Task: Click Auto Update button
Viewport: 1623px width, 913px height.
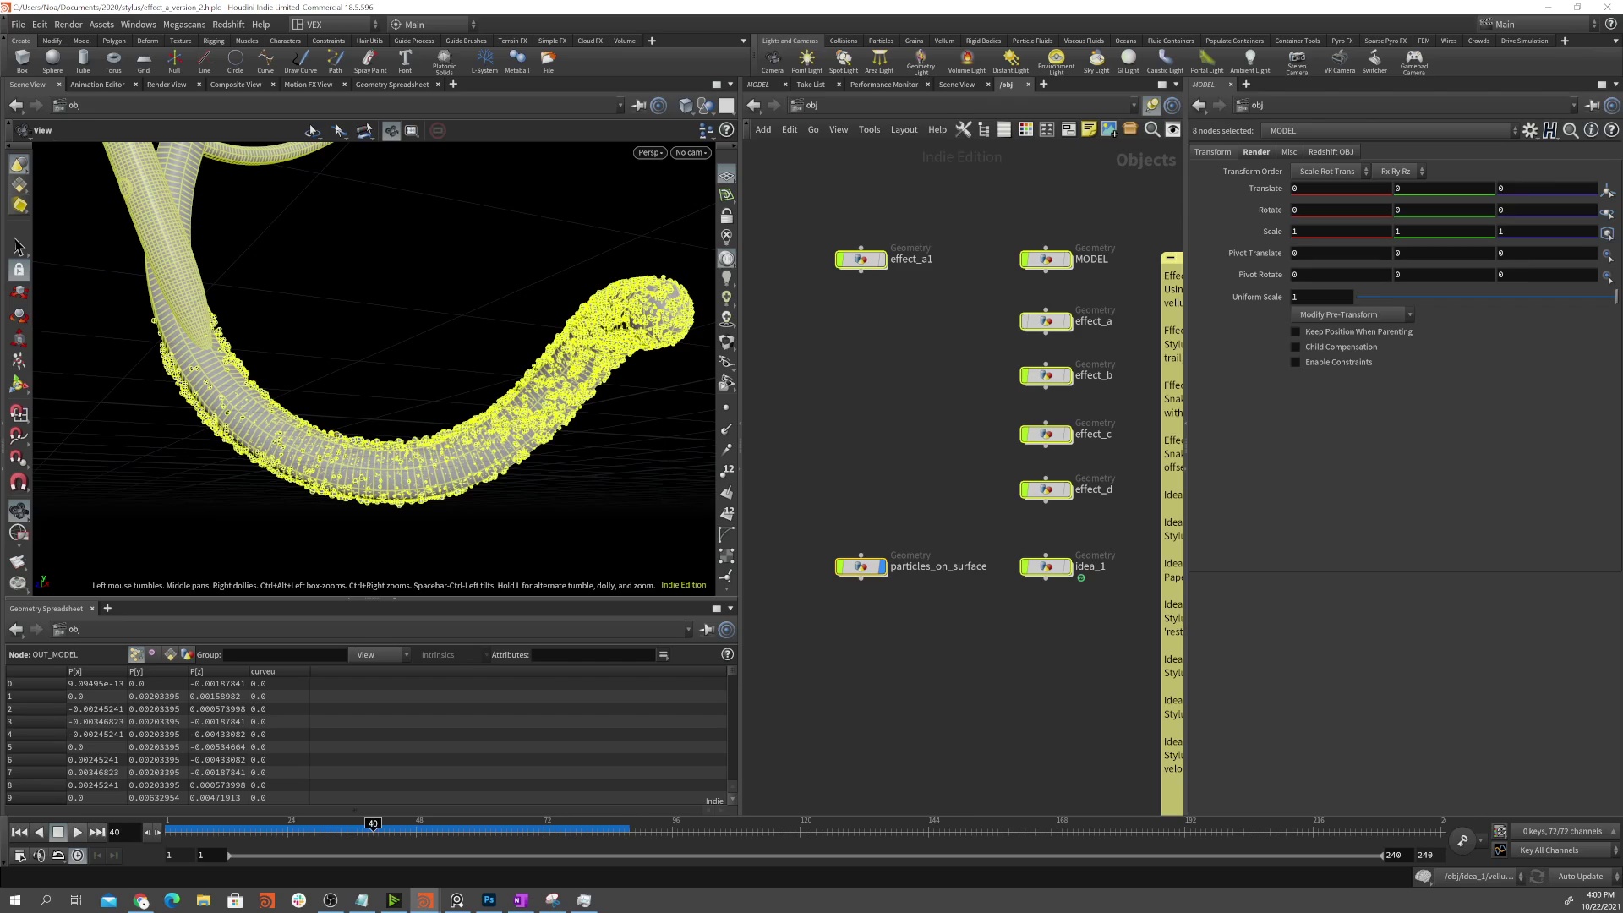Action: click(x=1580, y=877)
